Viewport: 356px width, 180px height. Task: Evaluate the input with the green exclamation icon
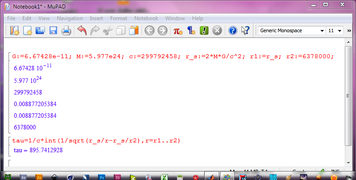click(204, 31)
